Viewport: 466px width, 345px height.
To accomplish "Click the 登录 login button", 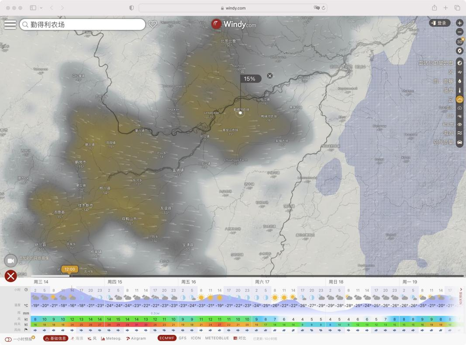I will [439, 23].
